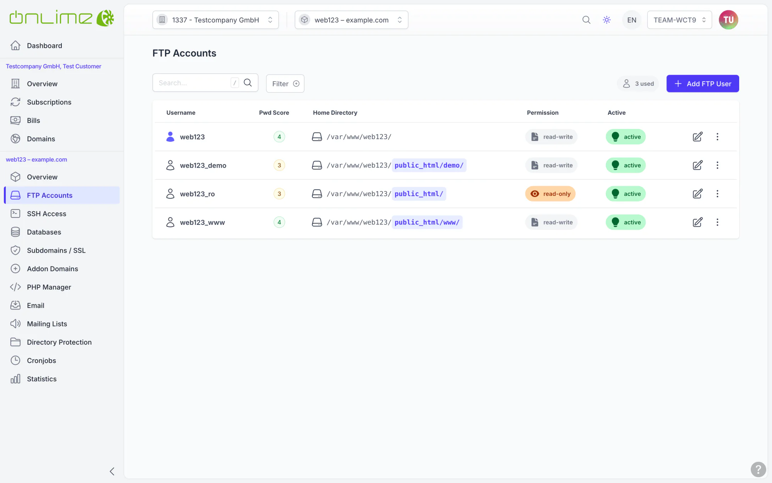Click the onlime logo
Viewport: 772px width, 483px height.
tap(62, 18)
